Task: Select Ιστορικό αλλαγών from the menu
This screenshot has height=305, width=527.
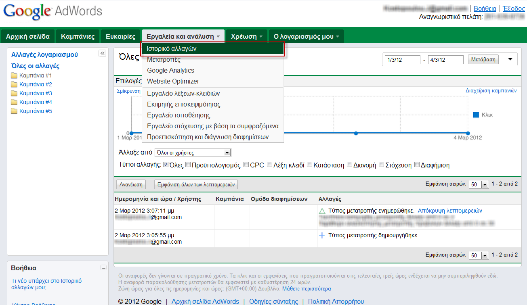Action: point(213,48)
